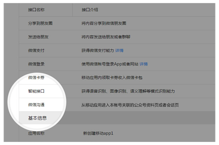
Task: Select 智能接口 in the highlighted area
Action: pyautogui.click(x=36, y=91)
